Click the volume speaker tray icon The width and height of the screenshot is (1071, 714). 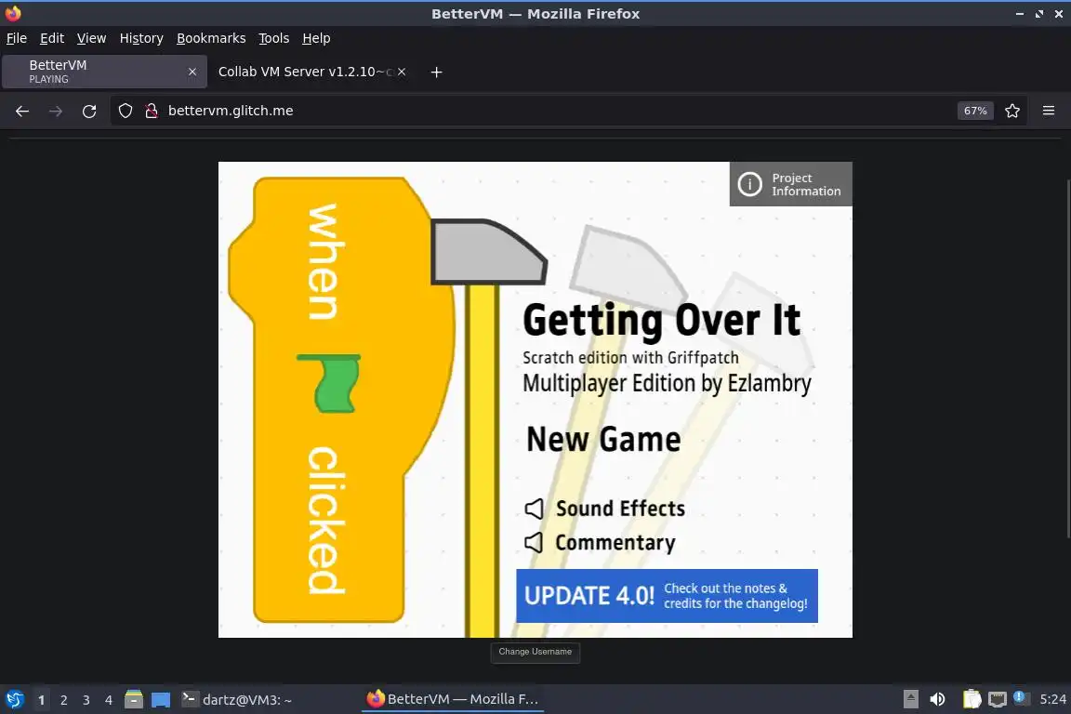938,699
